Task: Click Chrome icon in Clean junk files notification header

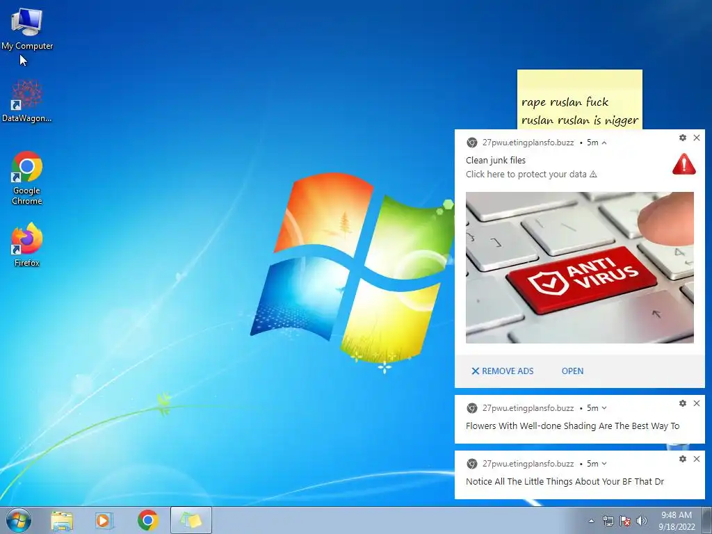Action: (x=472, y=143)
